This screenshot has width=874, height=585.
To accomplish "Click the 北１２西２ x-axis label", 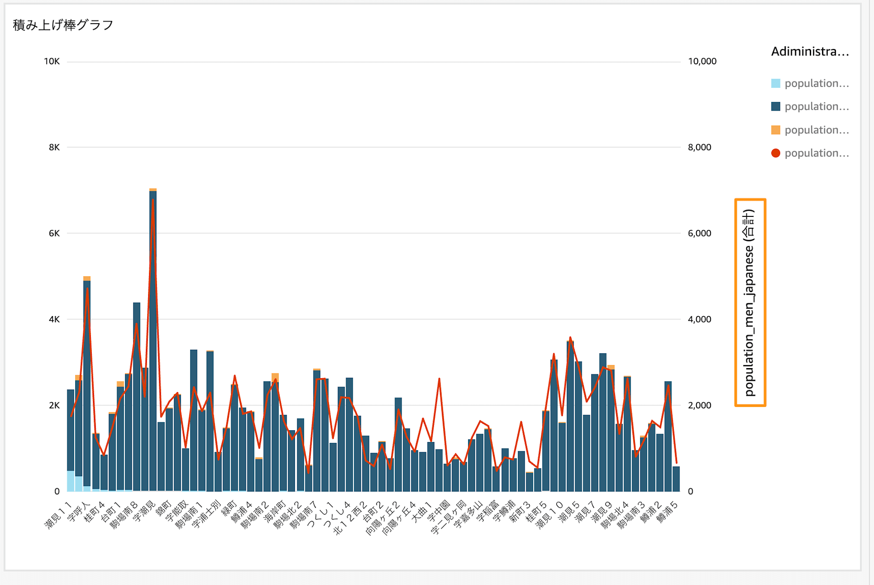I will tap(350, 519).
